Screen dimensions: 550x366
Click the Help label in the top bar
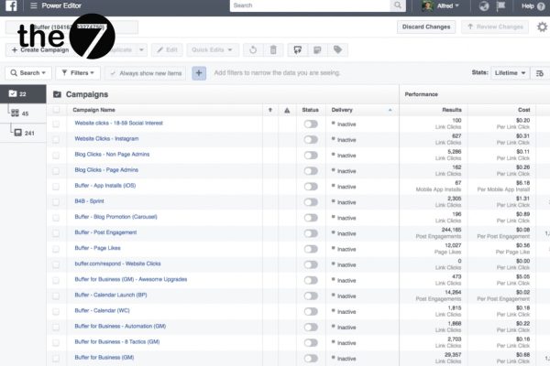tap(528, 6)
